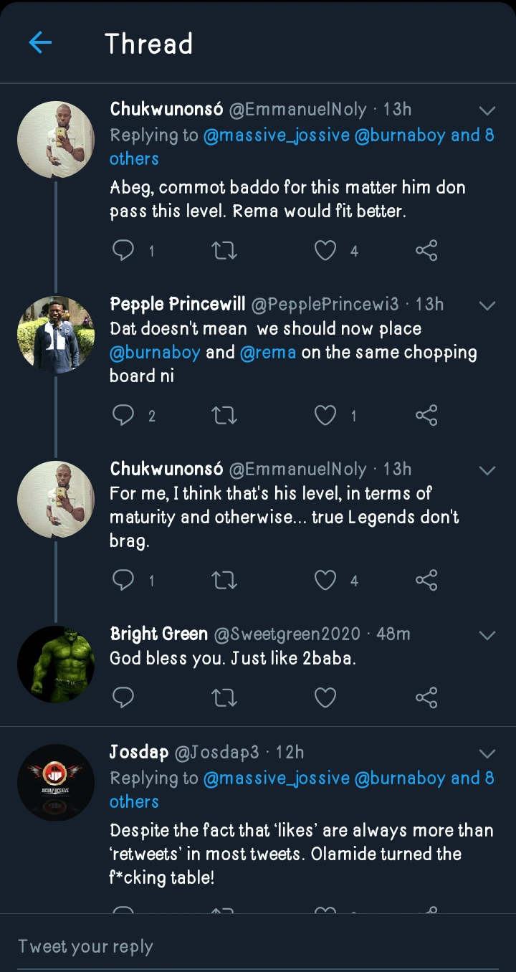This screenshot has width=516, height=972.
Task: Reply to Pepple Princewill's tweet
Action: tap(124, 416)
